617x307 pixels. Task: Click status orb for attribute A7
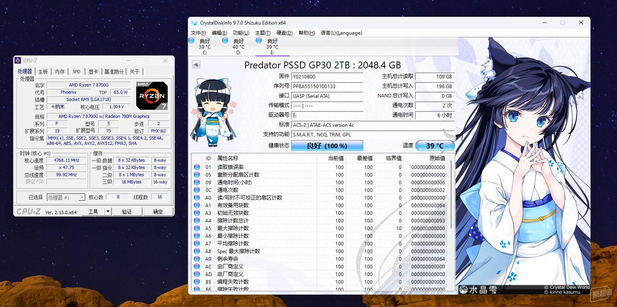tap(197, 243)
